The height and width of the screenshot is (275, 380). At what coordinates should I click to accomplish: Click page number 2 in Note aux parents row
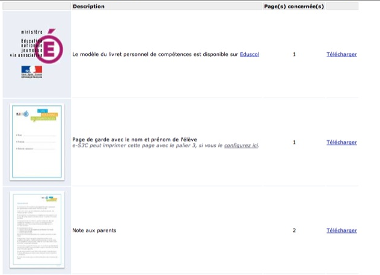[x=294, y=230]
